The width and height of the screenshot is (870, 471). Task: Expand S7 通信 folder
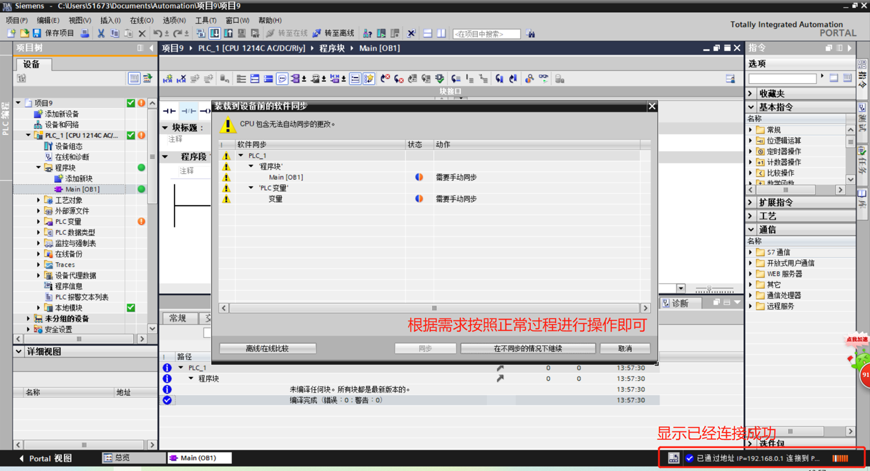[x=751, y=252]
